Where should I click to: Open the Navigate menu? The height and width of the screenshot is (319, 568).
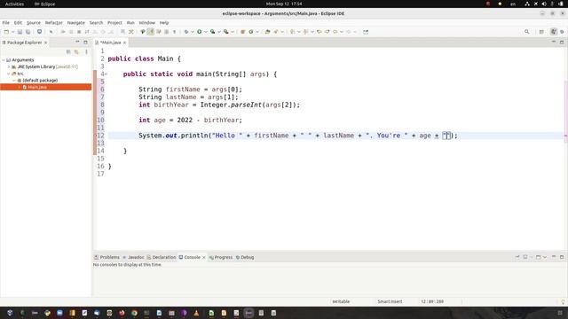click(x=75, y=23)
